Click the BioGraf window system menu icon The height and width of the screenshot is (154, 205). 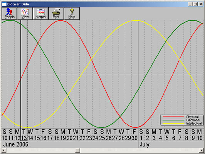(4, 4)
